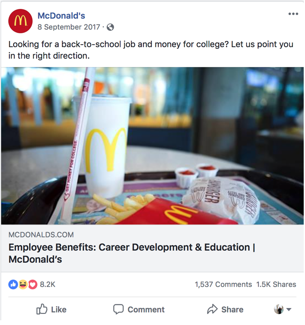
Task: Click the MCDONALDS.COM source label
Action: tap(41, 235)
